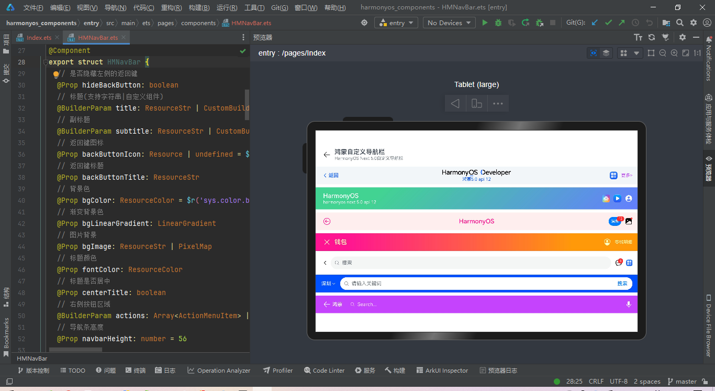Click the fit-to-frame icon in preview toolbar
Image resolution: width=715 pixels, height=391 pixels.
click(x=651, y=53)
